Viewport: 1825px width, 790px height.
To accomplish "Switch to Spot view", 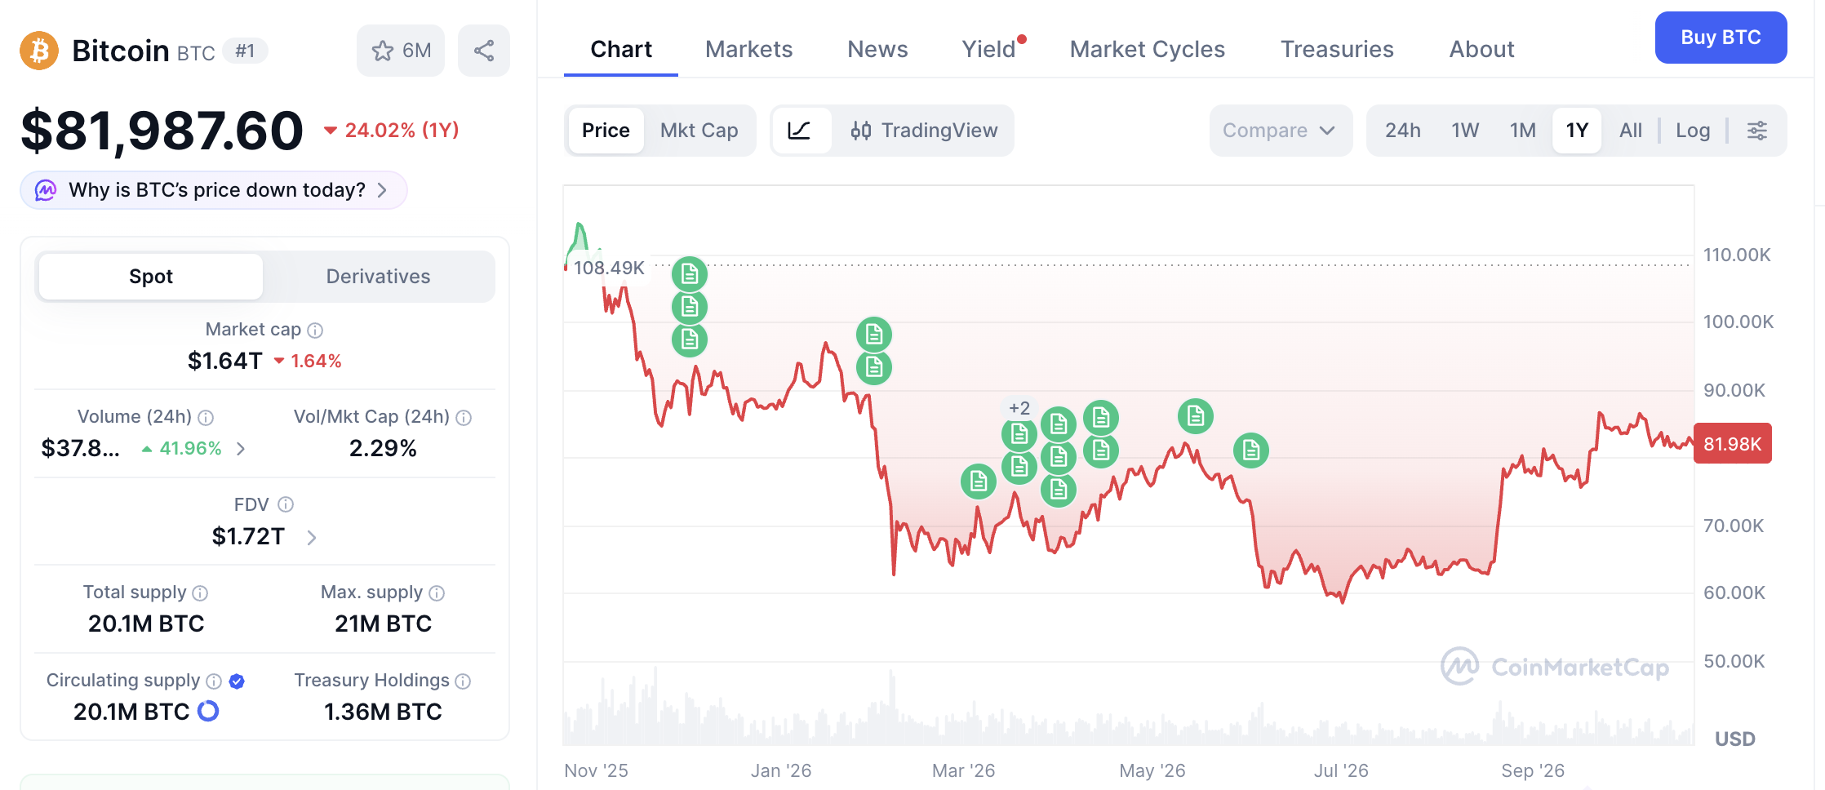I will tap(151, 277).
